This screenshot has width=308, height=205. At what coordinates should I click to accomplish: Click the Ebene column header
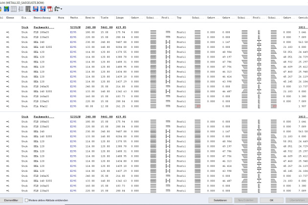[10, 18]
